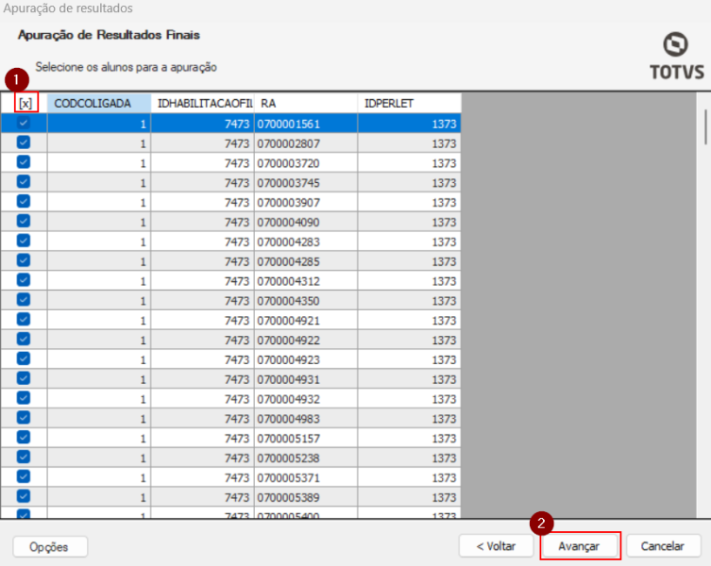The image size is (711, 566).
Task: Click the IDHABILITACAOFIL column header
Action: click(202, 103)
